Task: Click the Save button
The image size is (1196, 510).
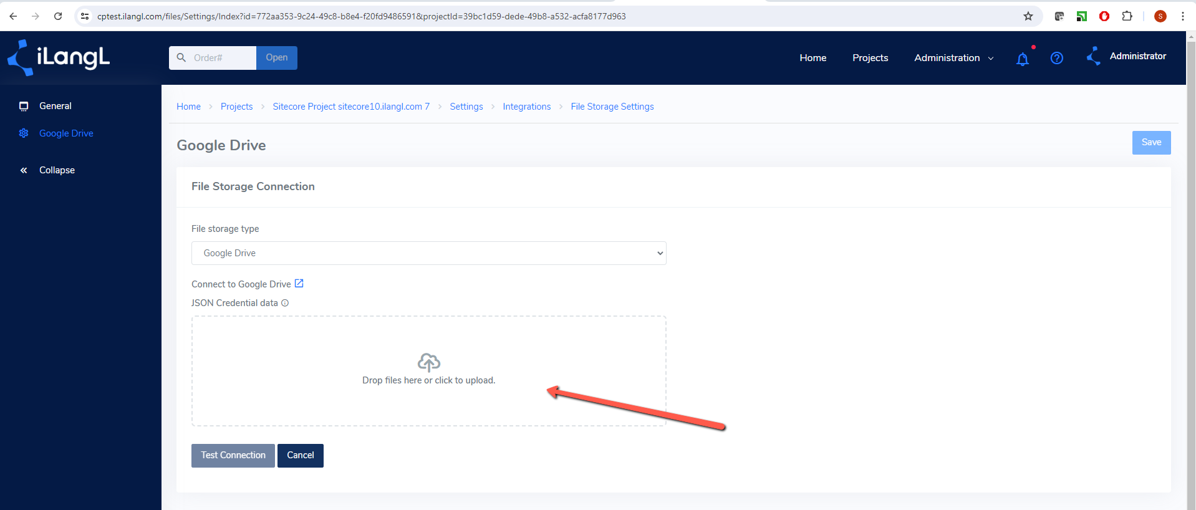Action: point(1152,143)
